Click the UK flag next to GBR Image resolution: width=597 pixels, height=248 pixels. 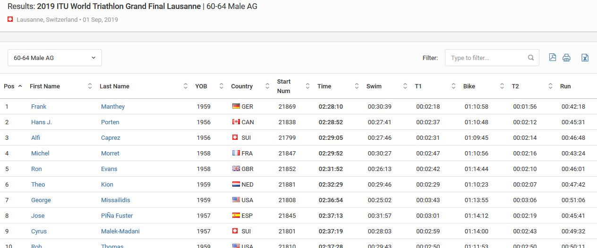(236, 169)
